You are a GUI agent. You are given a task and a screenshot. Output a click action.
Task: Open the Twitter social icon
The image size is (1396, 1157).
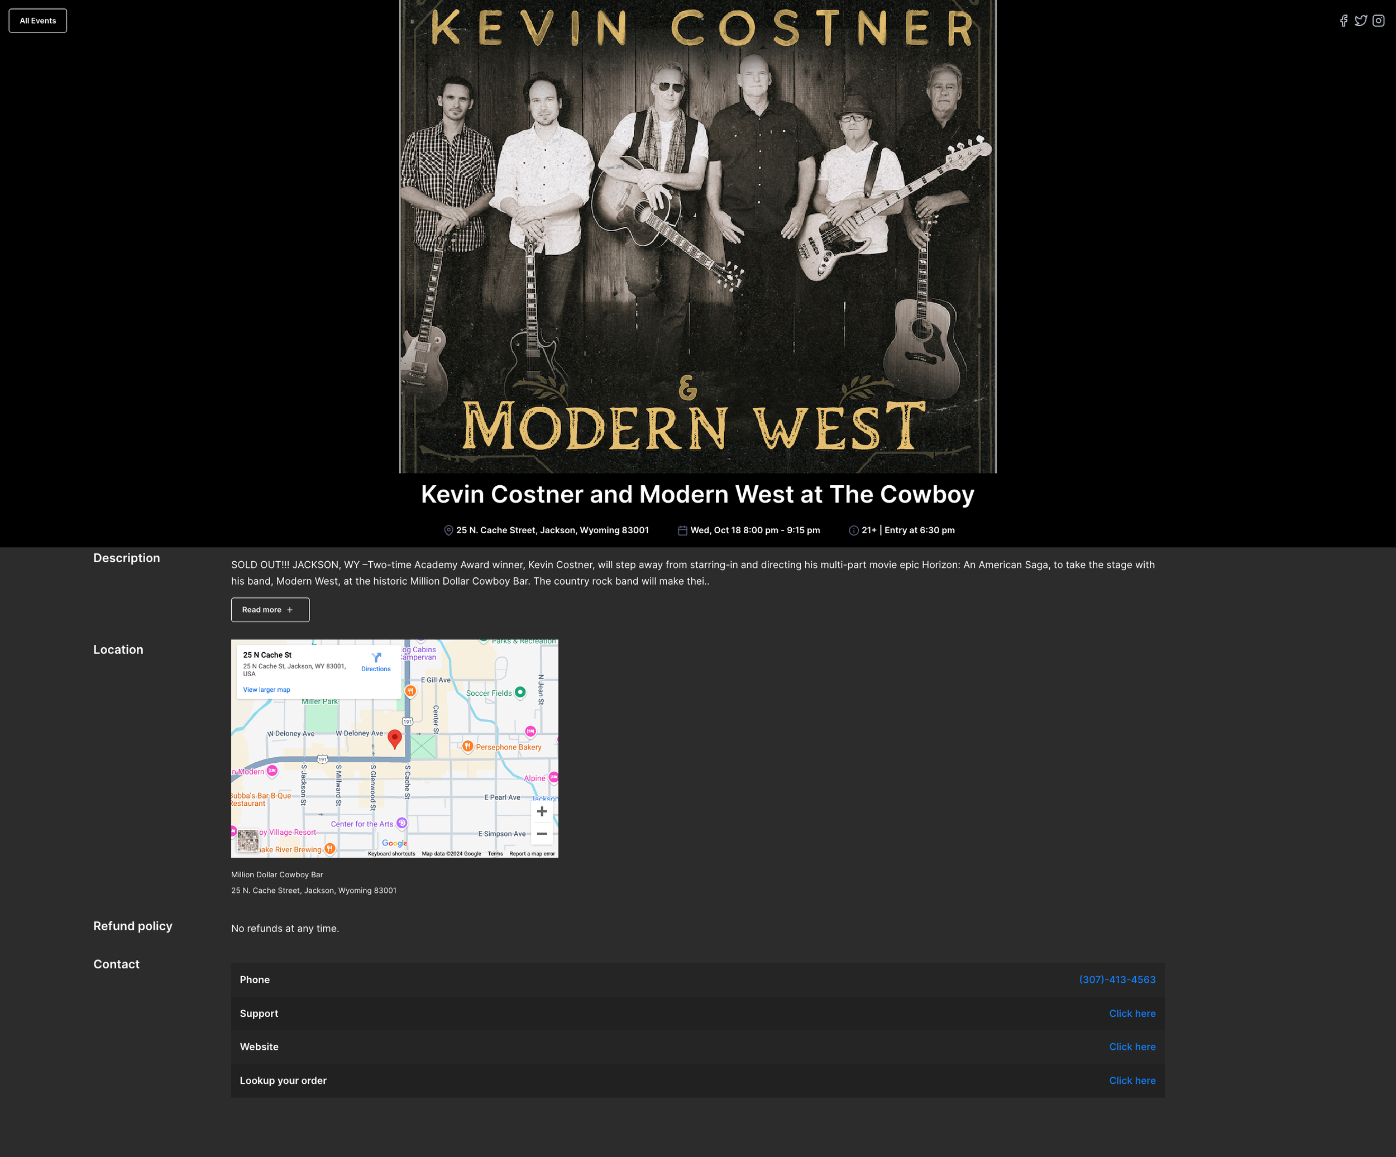[1361, 21]
